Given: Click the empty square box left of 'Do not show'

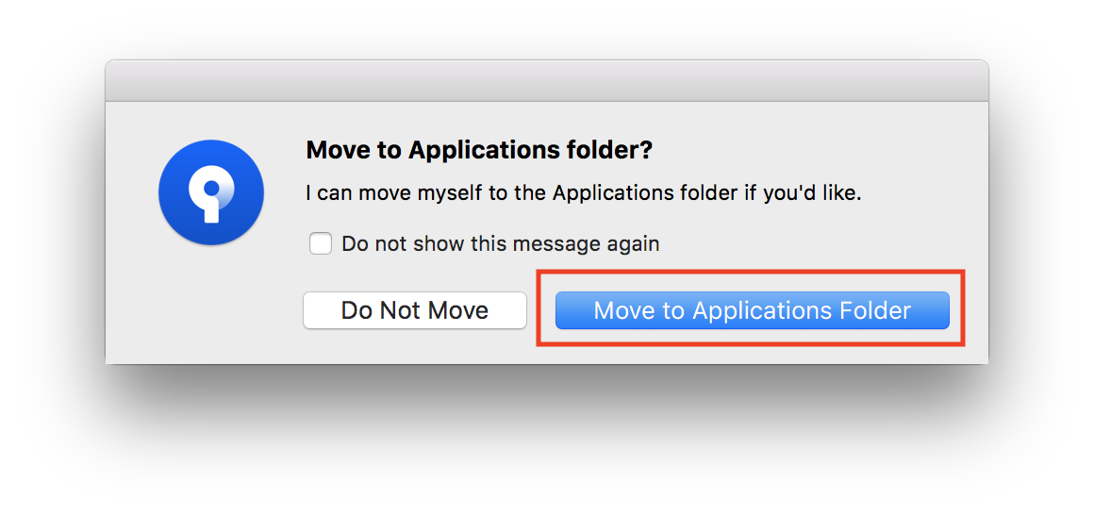Looking at the screenshot, I should 321,243.
